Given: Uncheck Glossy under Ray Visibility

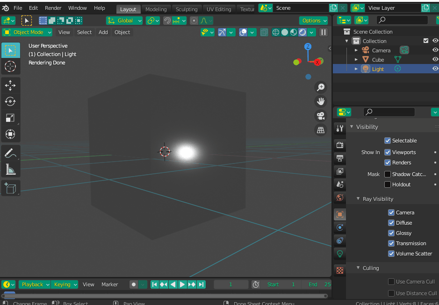Looking at the screenshot, I should (x=392, y=233).
